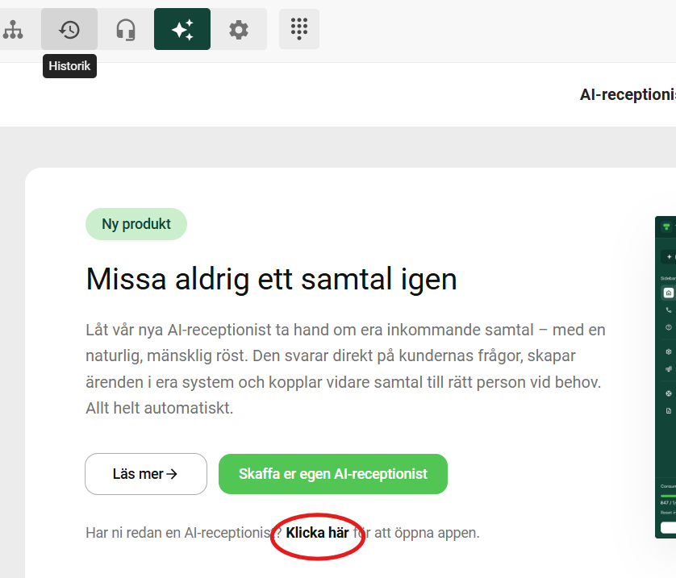
Task: Click the green consumption progress bar in preview
Action: coord(668,496)
